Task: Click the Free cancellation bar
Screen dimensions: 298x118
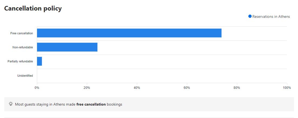Action: (129, 33)
